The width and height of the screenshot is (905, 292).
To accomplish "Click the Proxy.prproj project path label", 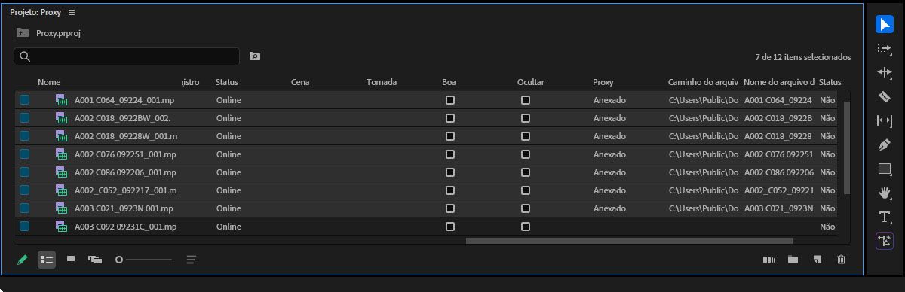I will tap(57, 33).
